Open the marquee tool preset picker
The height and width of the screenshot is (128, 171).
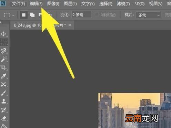pos(9,15)
